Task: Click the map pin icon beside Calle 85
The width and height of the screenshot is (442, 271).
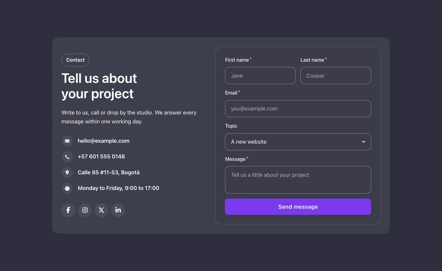Action: [67, 172]
